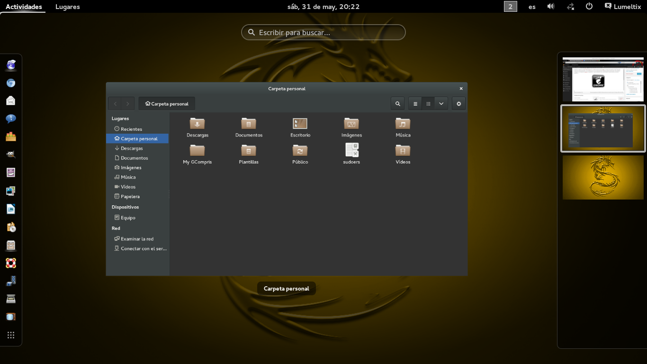Screen dimensions: 647x364
Task: Expand the view options dropdown arrow
Action: (x=441, y=104)
